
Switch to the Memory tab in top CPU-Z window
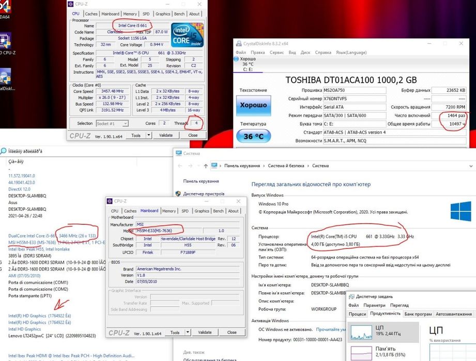point(130,13)
